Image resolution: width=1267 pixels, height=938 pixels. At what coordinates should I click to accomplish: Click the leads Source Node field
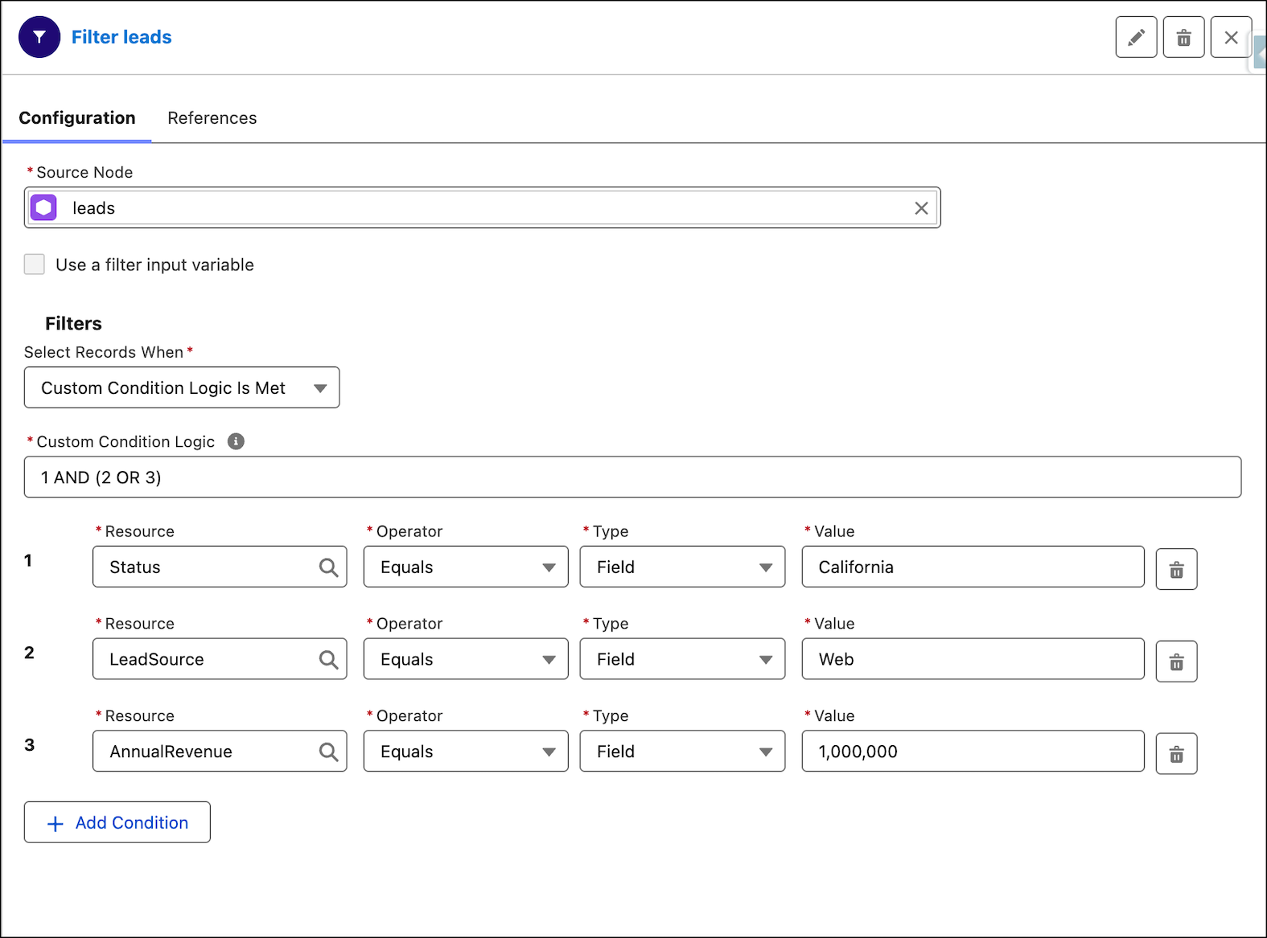[x=482, y=208]
